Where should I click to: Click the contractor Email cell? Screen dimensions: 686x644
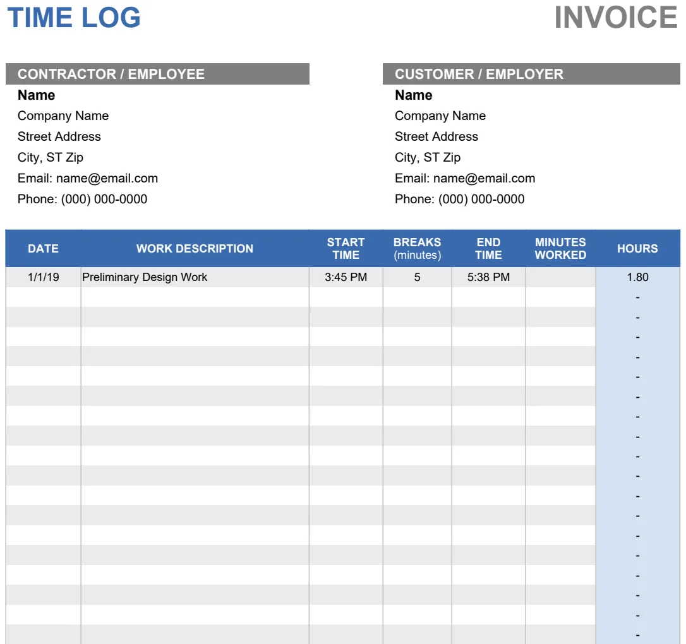click(88, 179)
